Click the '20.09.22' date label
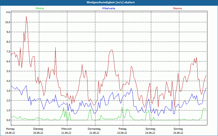The image size is (218, 136). pos(38,133)
